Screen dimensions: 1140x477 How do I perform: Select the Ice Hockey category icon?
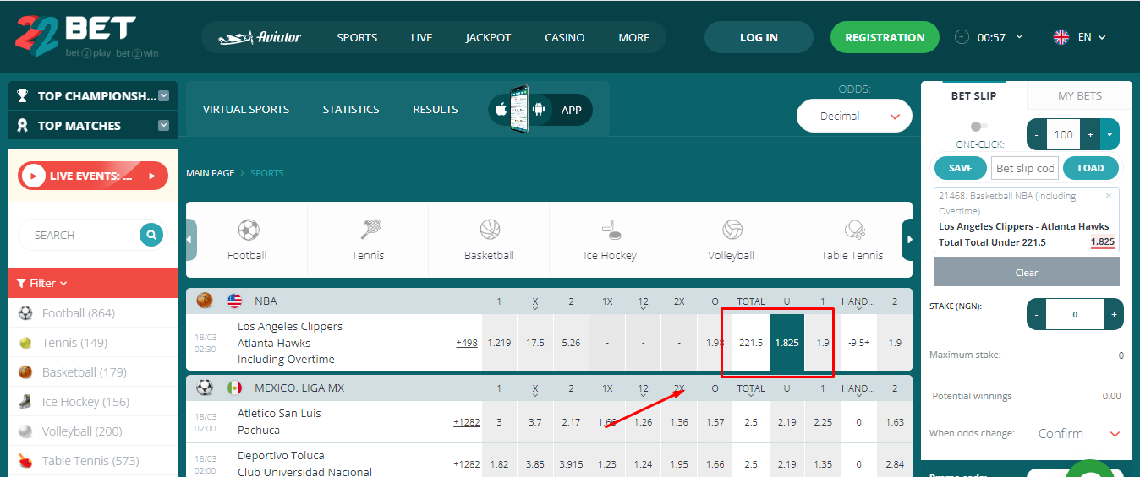(611, 230)
